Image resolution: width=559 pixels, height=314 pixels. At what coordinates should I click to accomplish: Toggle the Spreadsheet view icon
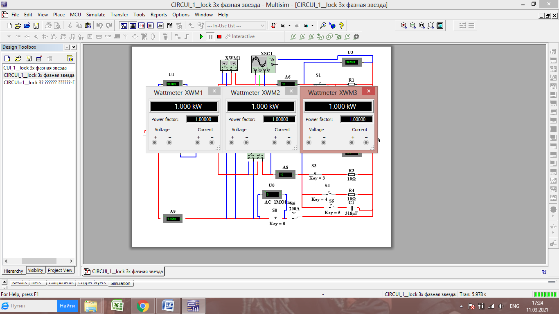(x=133, y=25)
